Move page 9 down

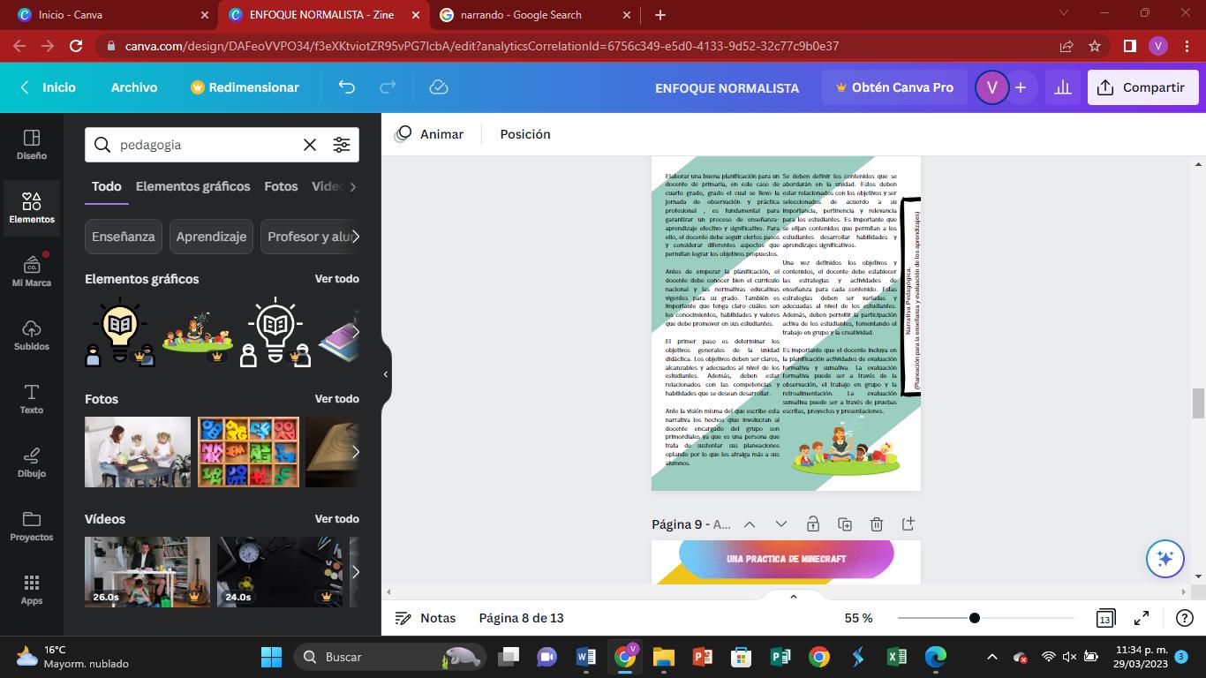pos(781,524)
